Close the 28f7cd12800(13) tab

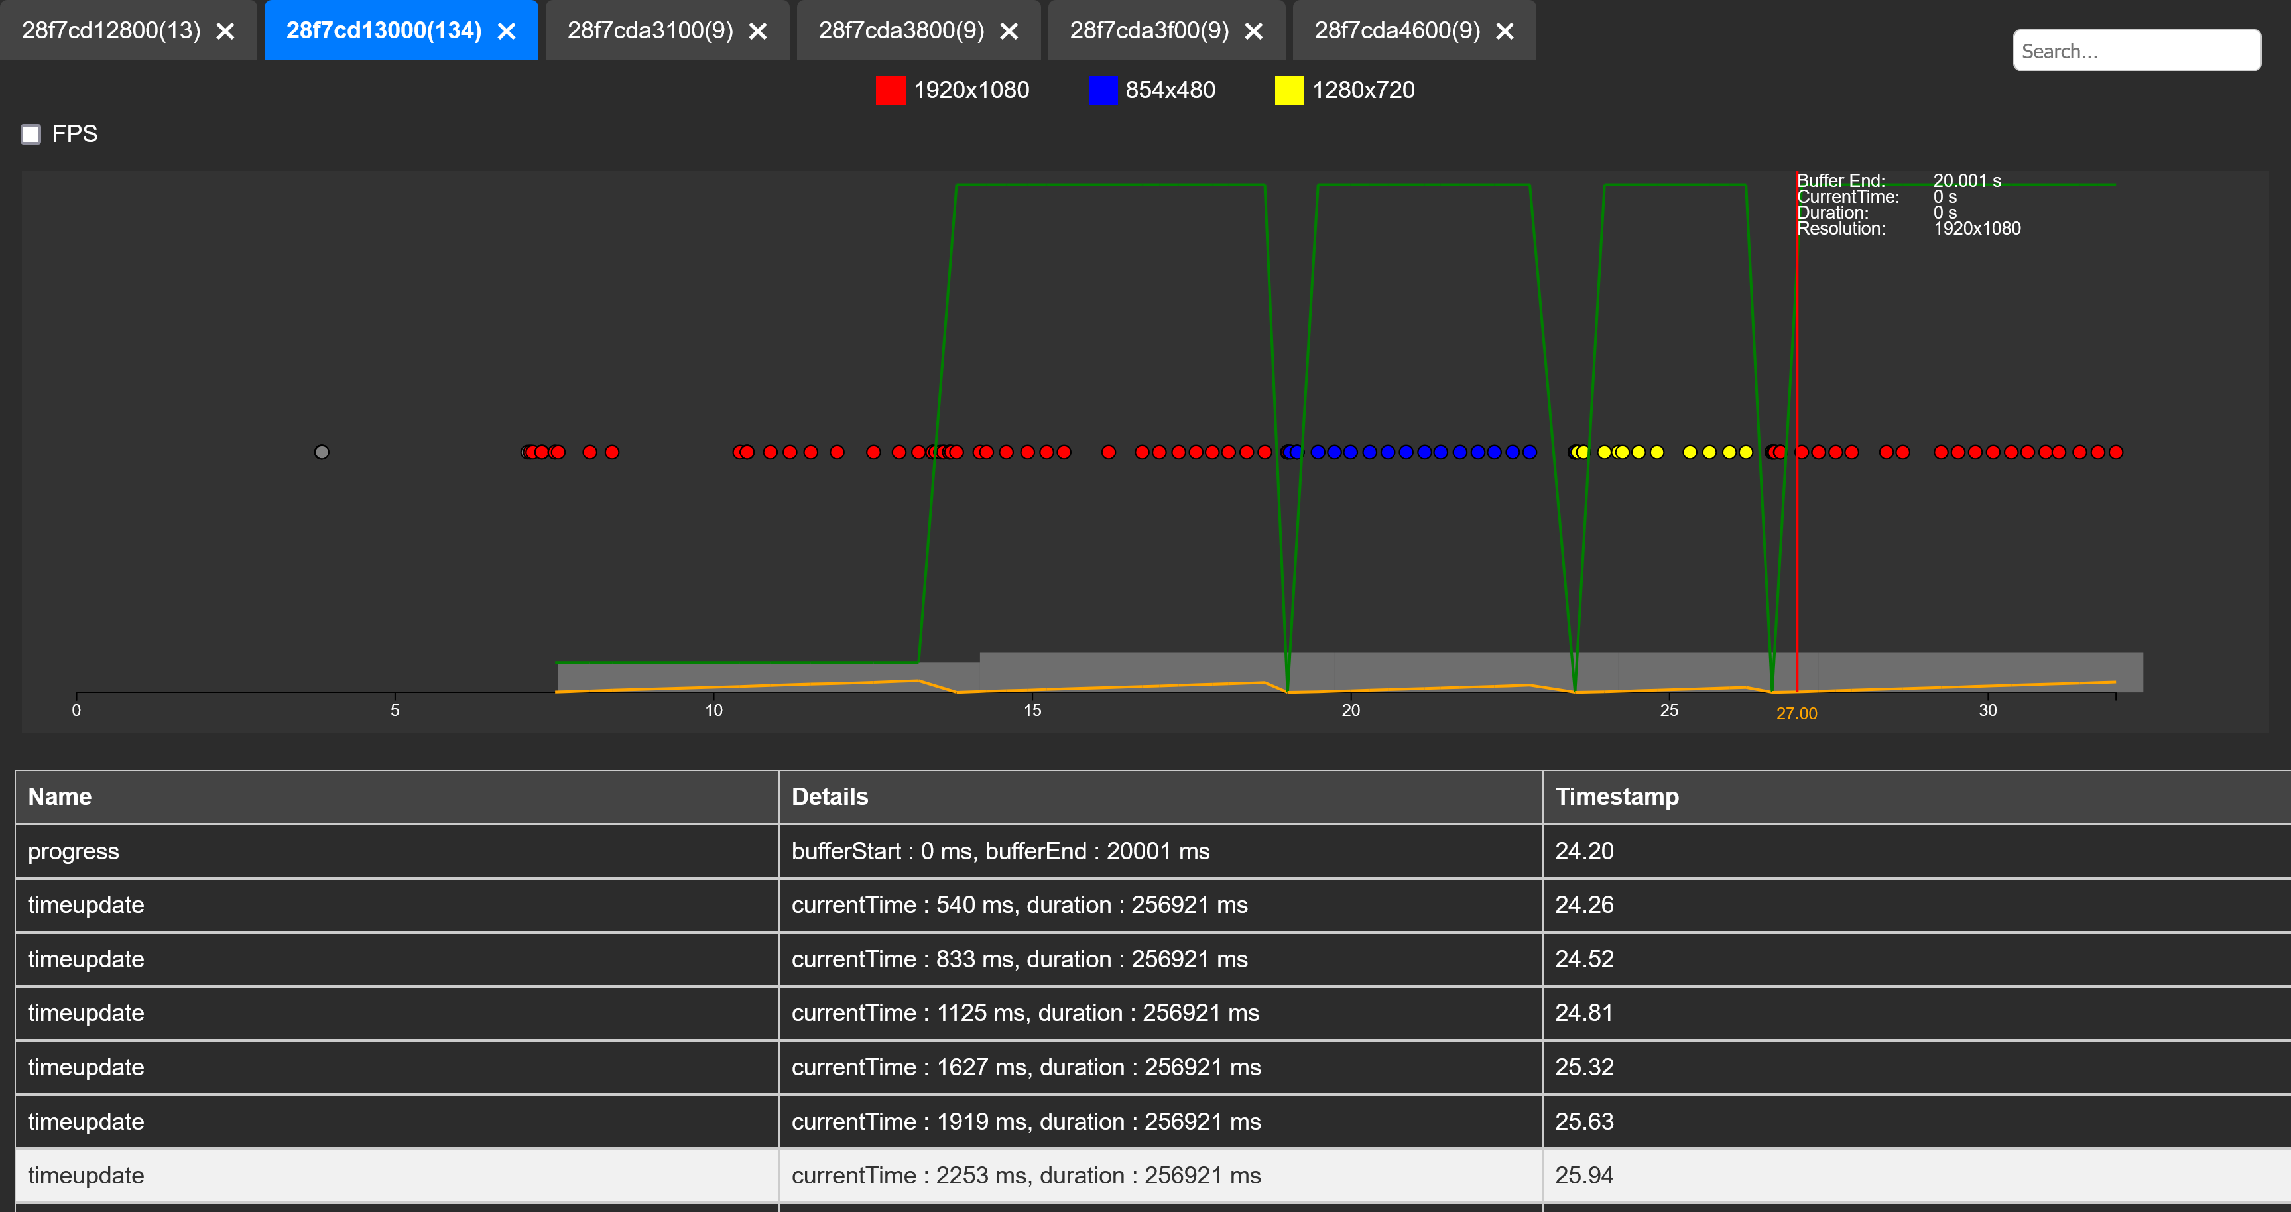226,31
